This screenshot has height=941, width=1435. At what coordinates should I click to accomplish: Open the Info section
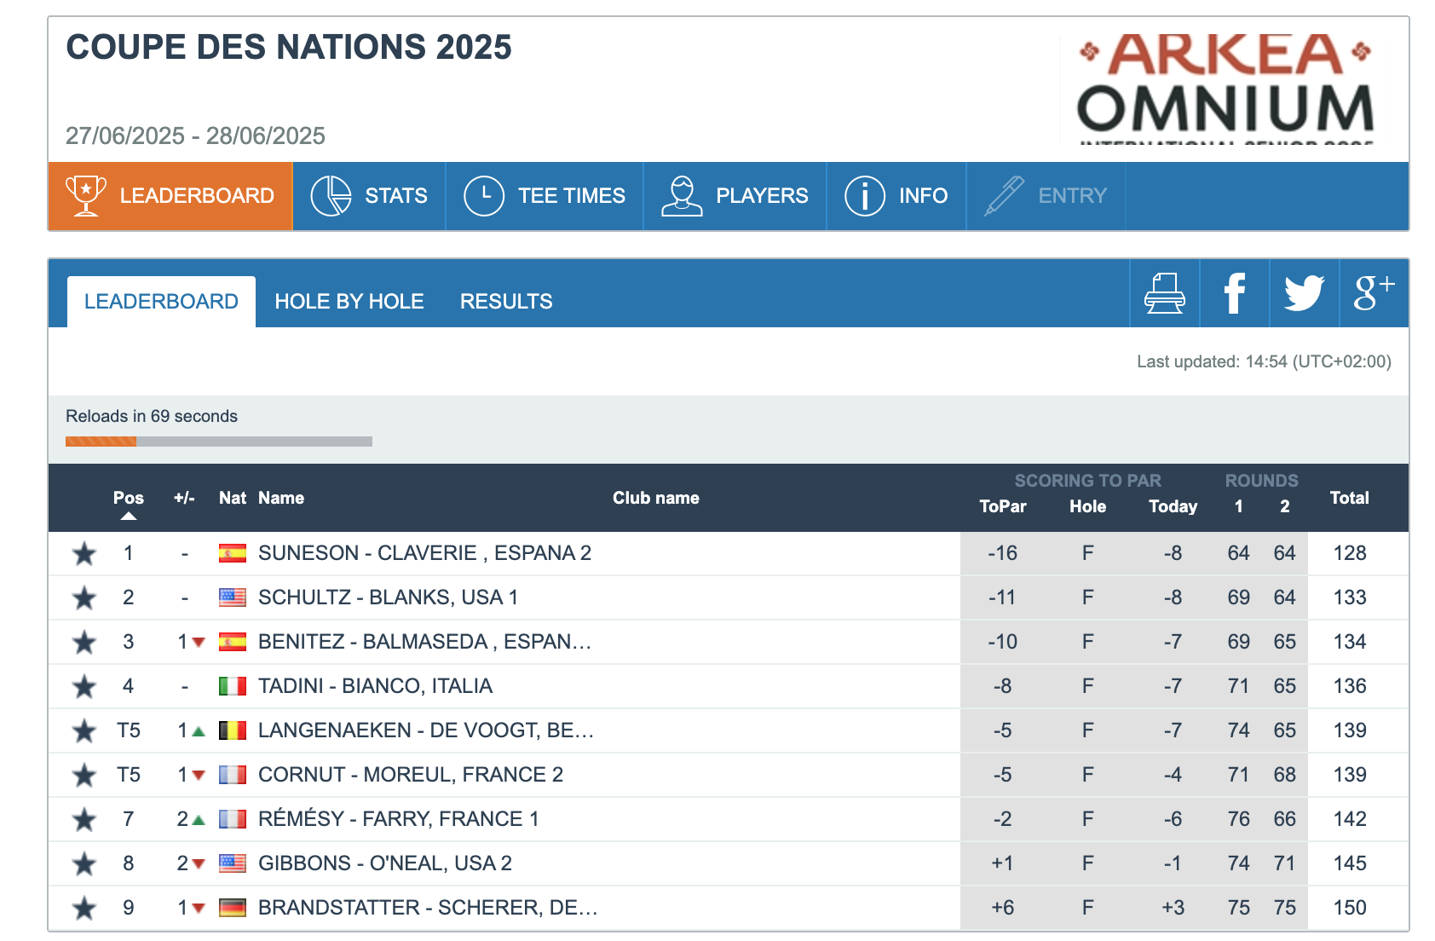[x=896, y=196]
